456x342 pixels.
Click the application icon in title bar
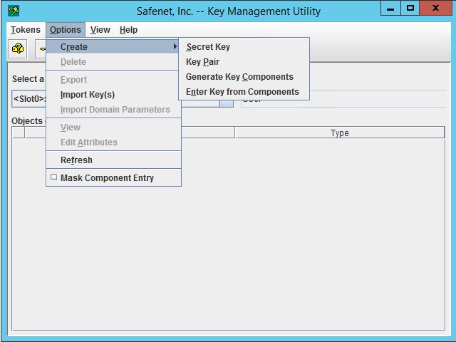(14, 11)
